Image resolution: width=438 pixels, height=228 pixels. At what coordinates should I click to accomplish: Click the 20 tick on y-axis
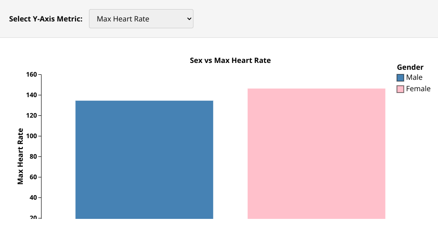(x=33, y=218)
